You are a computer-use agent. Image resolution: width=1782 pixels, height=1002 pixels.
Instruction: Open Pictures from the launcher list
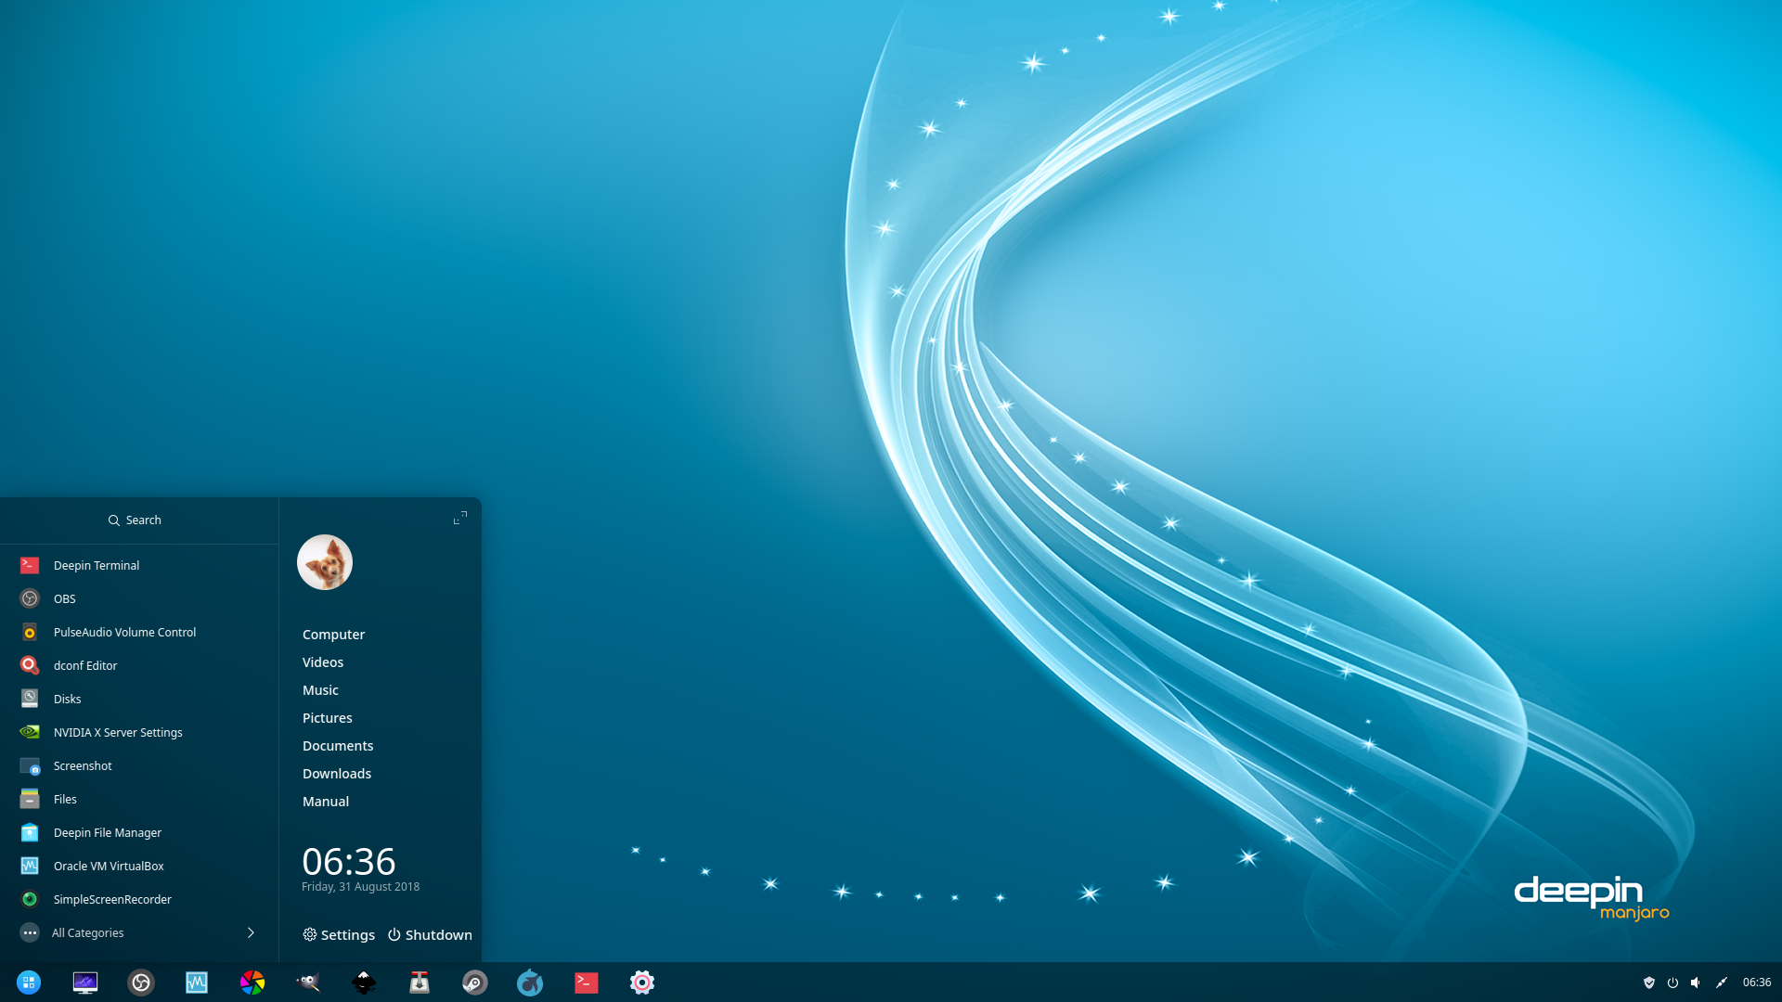click(328, 718)
